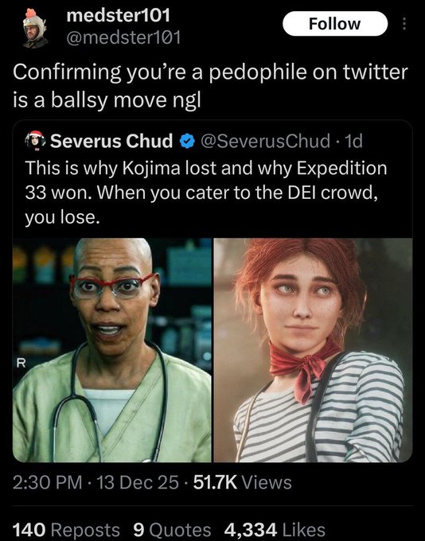Open the three-dot more options menu
Image resolution: width=425 pixels, height=541 pixels.
point(404,24)
